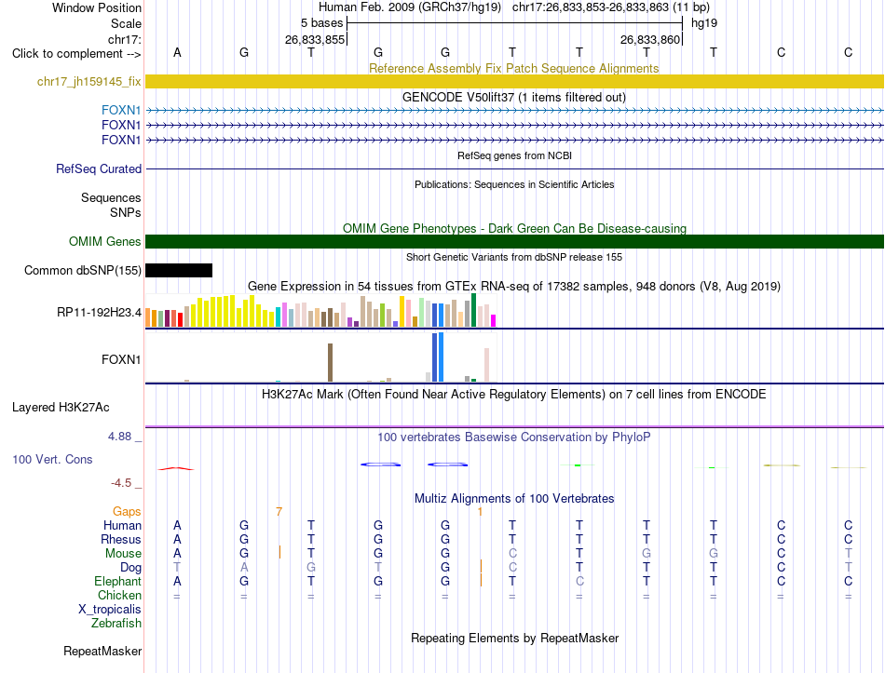Viewport: 885px width, 673px height.
Task: Click the dark green OMIM Genes item bar
Action: [514, 241]
